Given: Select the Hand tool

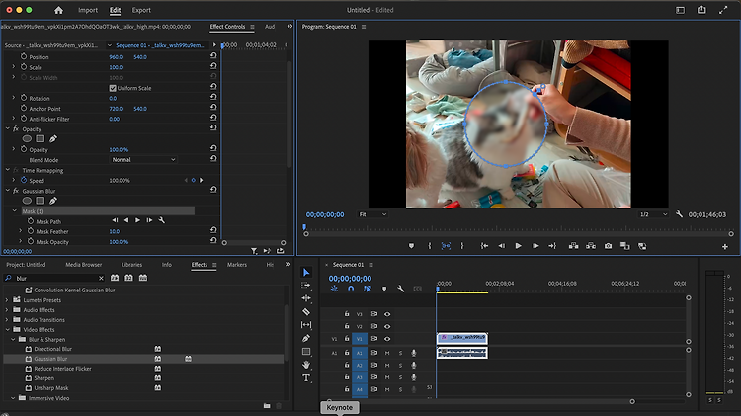Looking at the screenshot, I should [306, 365].
